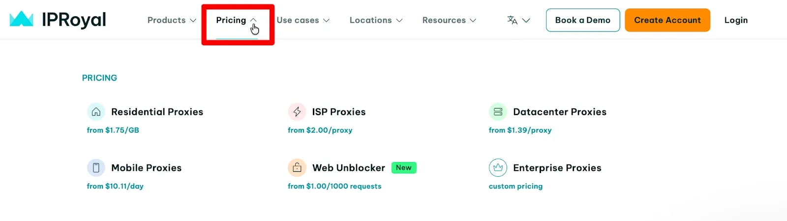
Task: Select Residential Proxies pricing entry
Action: [x=157, y=112]
